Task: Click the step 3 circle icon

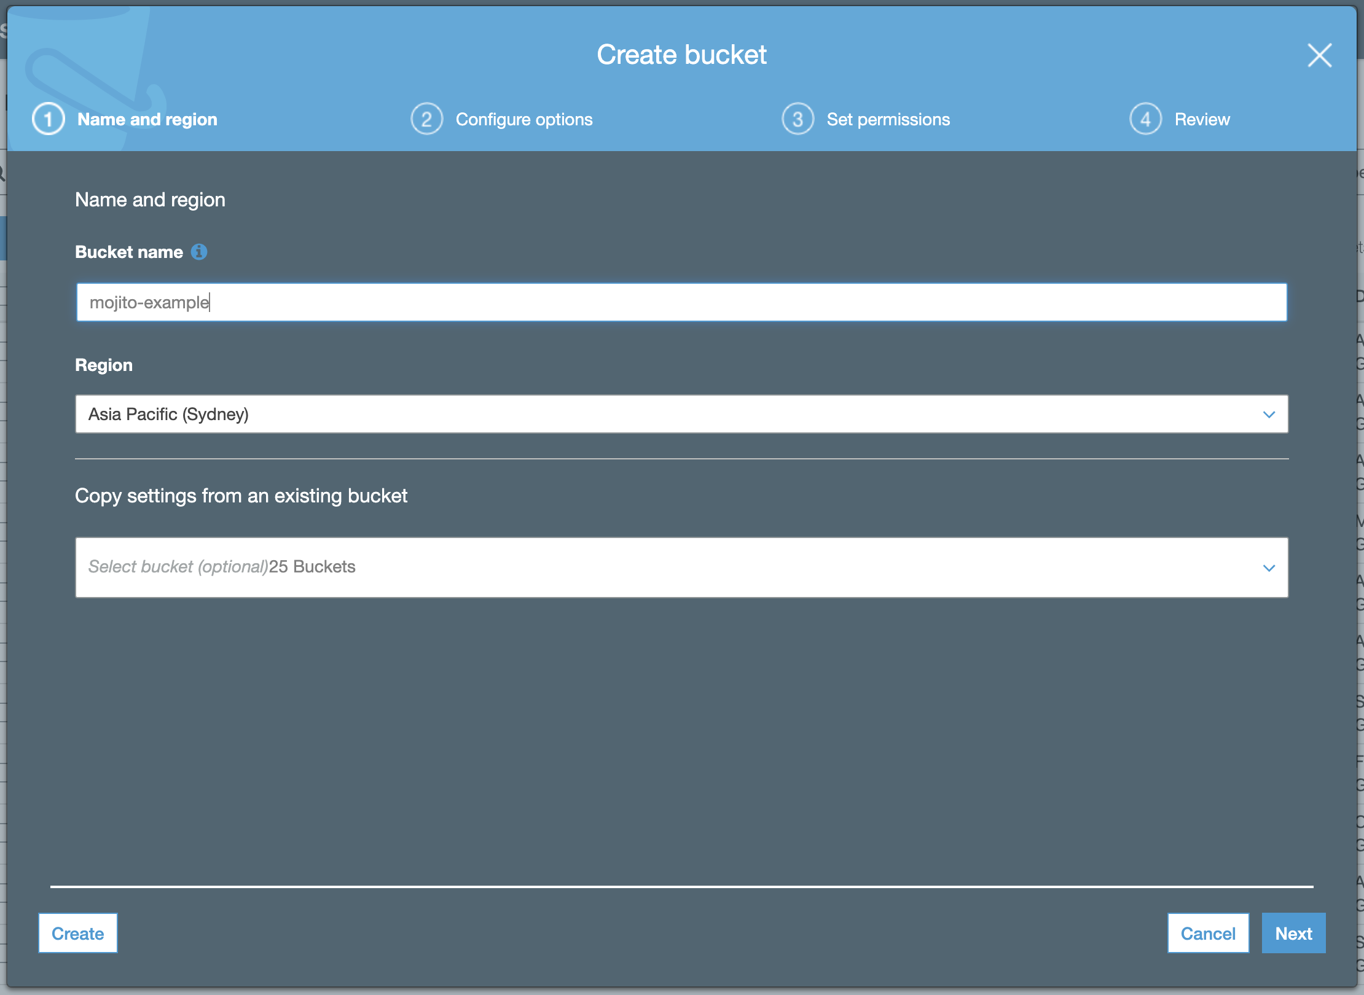Action: (798, 119)
